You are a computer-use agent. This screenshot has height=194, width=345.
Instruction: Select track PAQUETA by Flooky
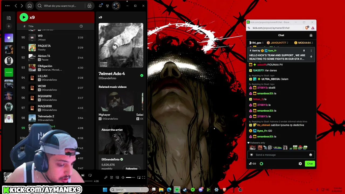click(x=56, y=48)
